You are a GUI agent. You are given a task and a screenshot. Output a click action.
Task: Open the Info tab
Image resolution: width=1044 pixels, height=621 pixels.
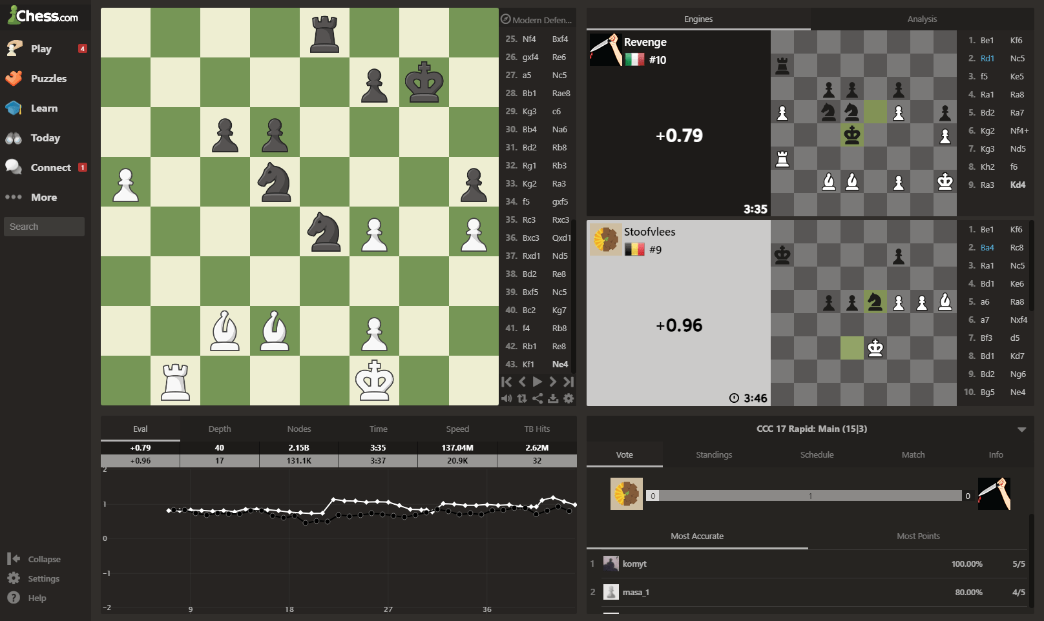(x=996, y=454)
